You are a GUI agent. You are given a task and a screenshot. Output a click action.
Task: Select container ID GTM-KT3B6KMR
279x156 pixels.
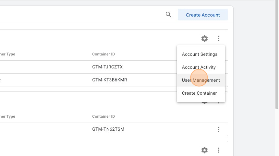coord(110,80)
